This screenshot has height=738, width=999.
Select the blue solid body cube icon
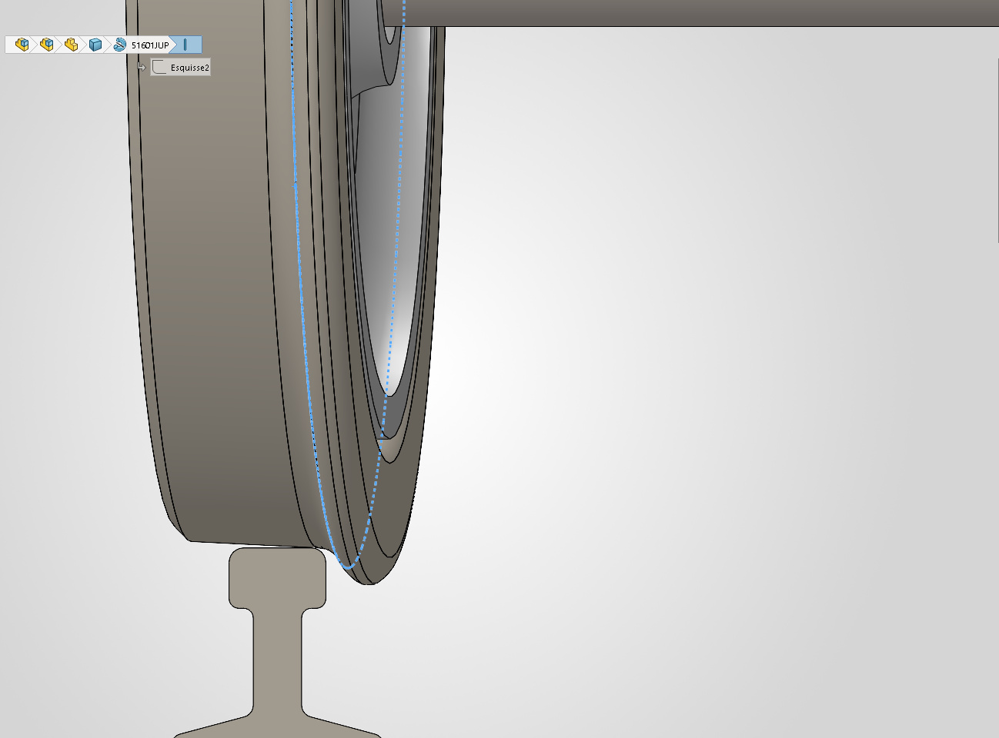pyautogui.click(x=95, y=45)
